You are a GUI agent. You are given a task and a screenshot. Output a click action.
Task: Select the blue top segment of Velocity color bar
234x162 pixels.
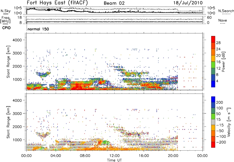(x=213, y=99)
